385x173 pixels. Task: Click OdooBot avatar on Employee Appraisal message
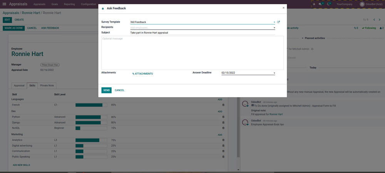click(x=245, y=123)
